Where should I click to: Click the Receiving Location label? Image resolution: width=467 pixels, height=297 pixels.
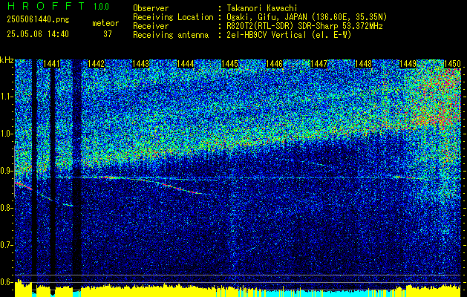pyautogui.click(x=173, y=17)
